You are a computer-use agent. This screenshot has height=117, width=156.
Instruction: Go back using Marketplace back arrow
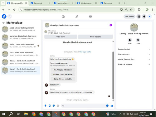pos(3,23)
